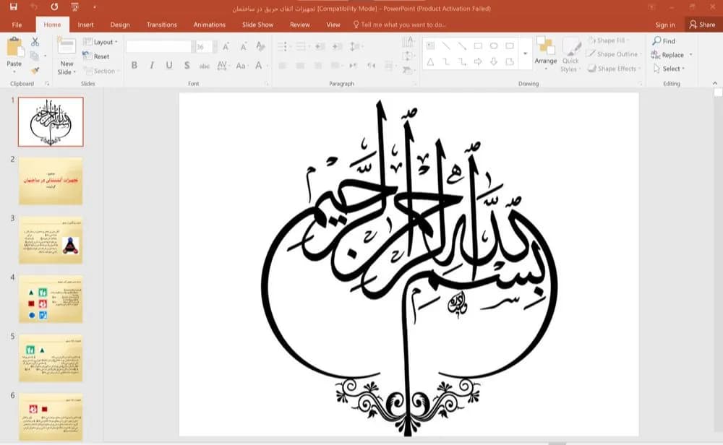Increase font size with large A icon
Image resolution: width=723 pixels, height=445 pixels.
(226, 46)
